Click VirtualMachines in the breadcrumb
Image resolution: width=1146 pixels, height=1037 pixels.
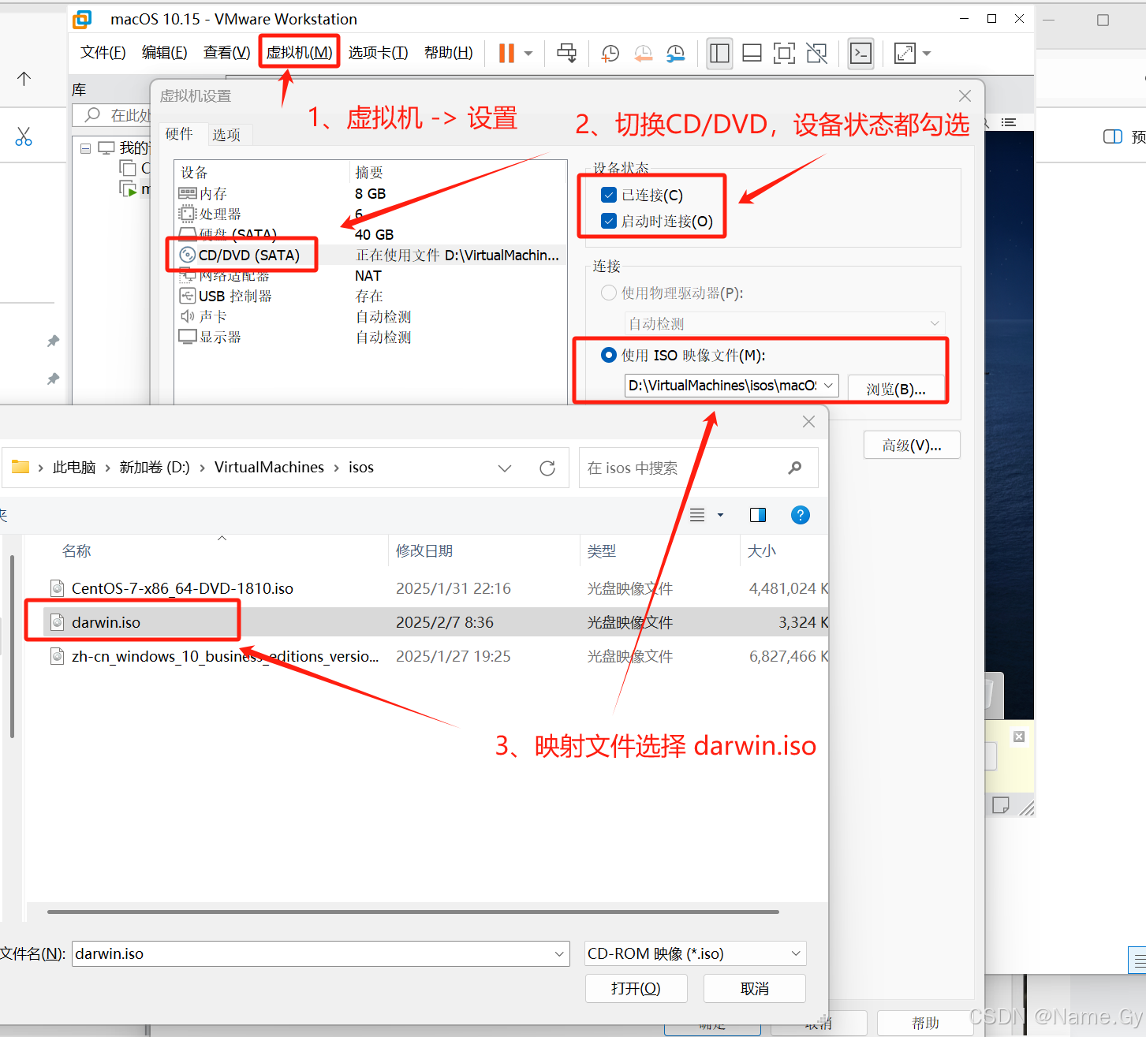269,468
